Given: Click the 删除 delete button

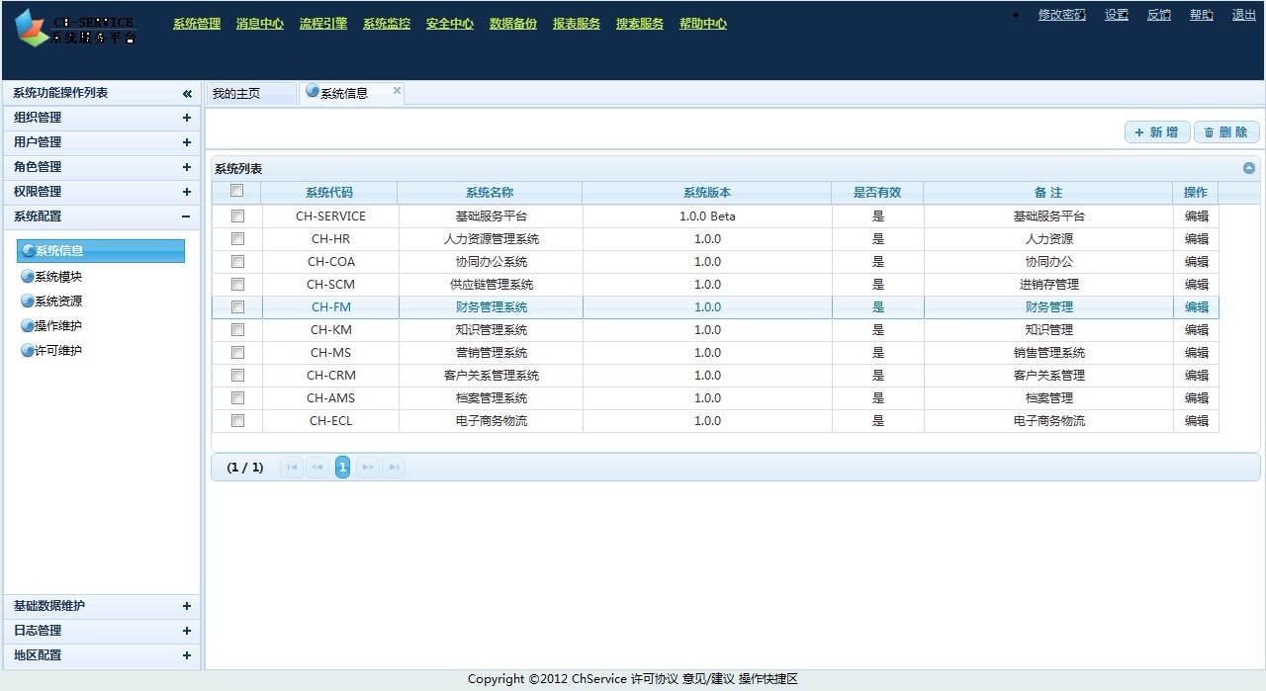Looking at the screenshot, I should 1226,132.
